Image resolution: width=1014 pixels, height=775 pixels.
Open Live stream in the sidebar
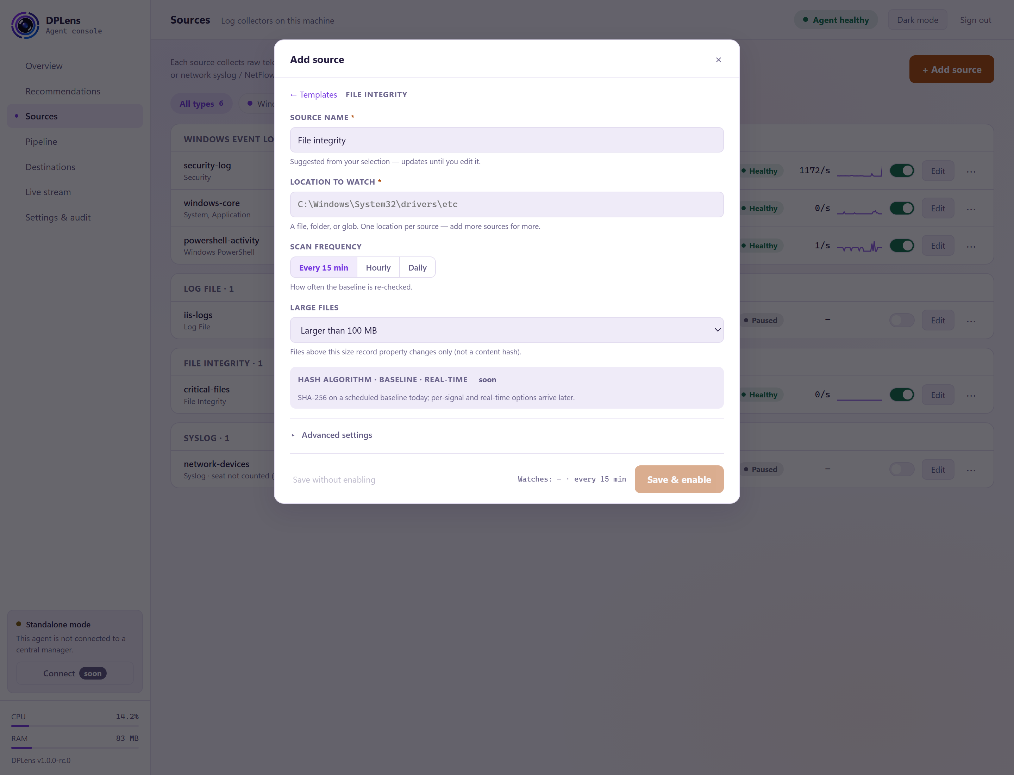(x=75, y=192)
